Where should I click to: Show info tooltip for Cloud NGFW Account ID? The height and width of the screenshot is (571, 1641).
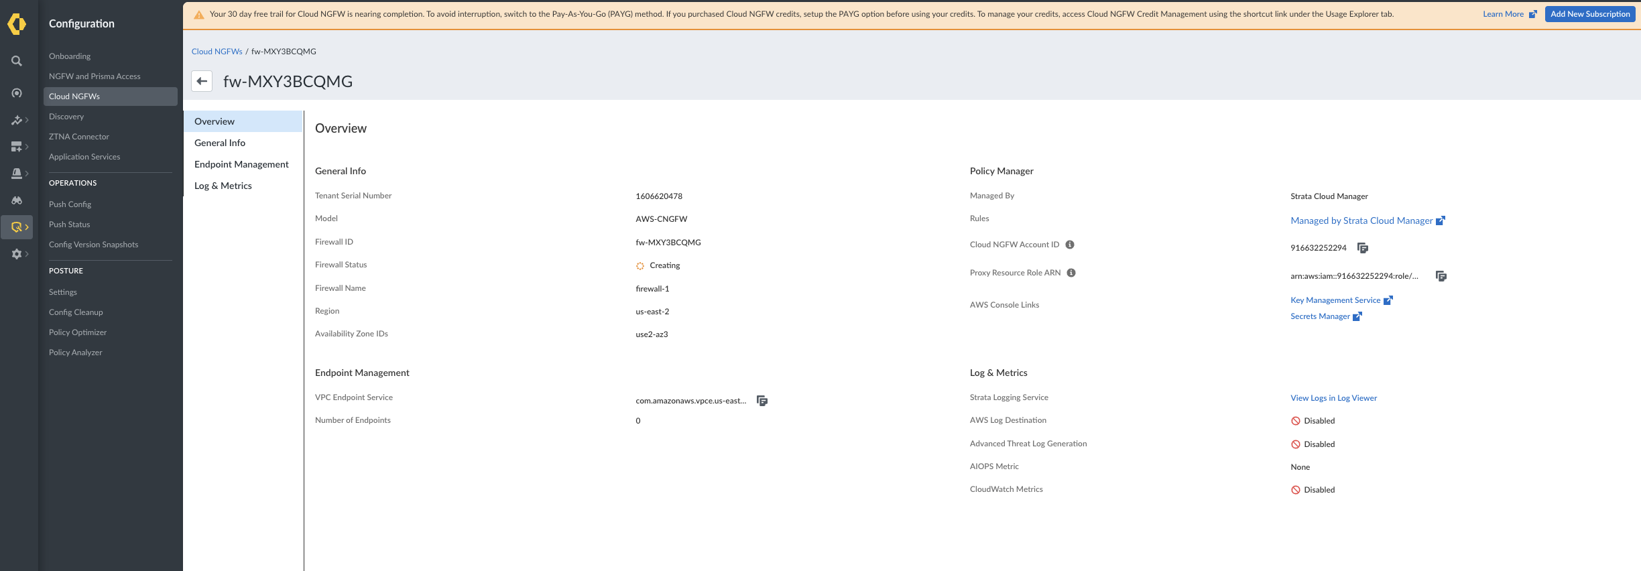pyautogui.click(x=1070, y=245)
